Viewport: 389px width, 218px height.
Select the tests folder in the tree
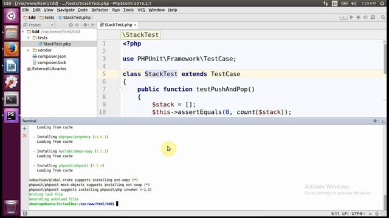42,38
